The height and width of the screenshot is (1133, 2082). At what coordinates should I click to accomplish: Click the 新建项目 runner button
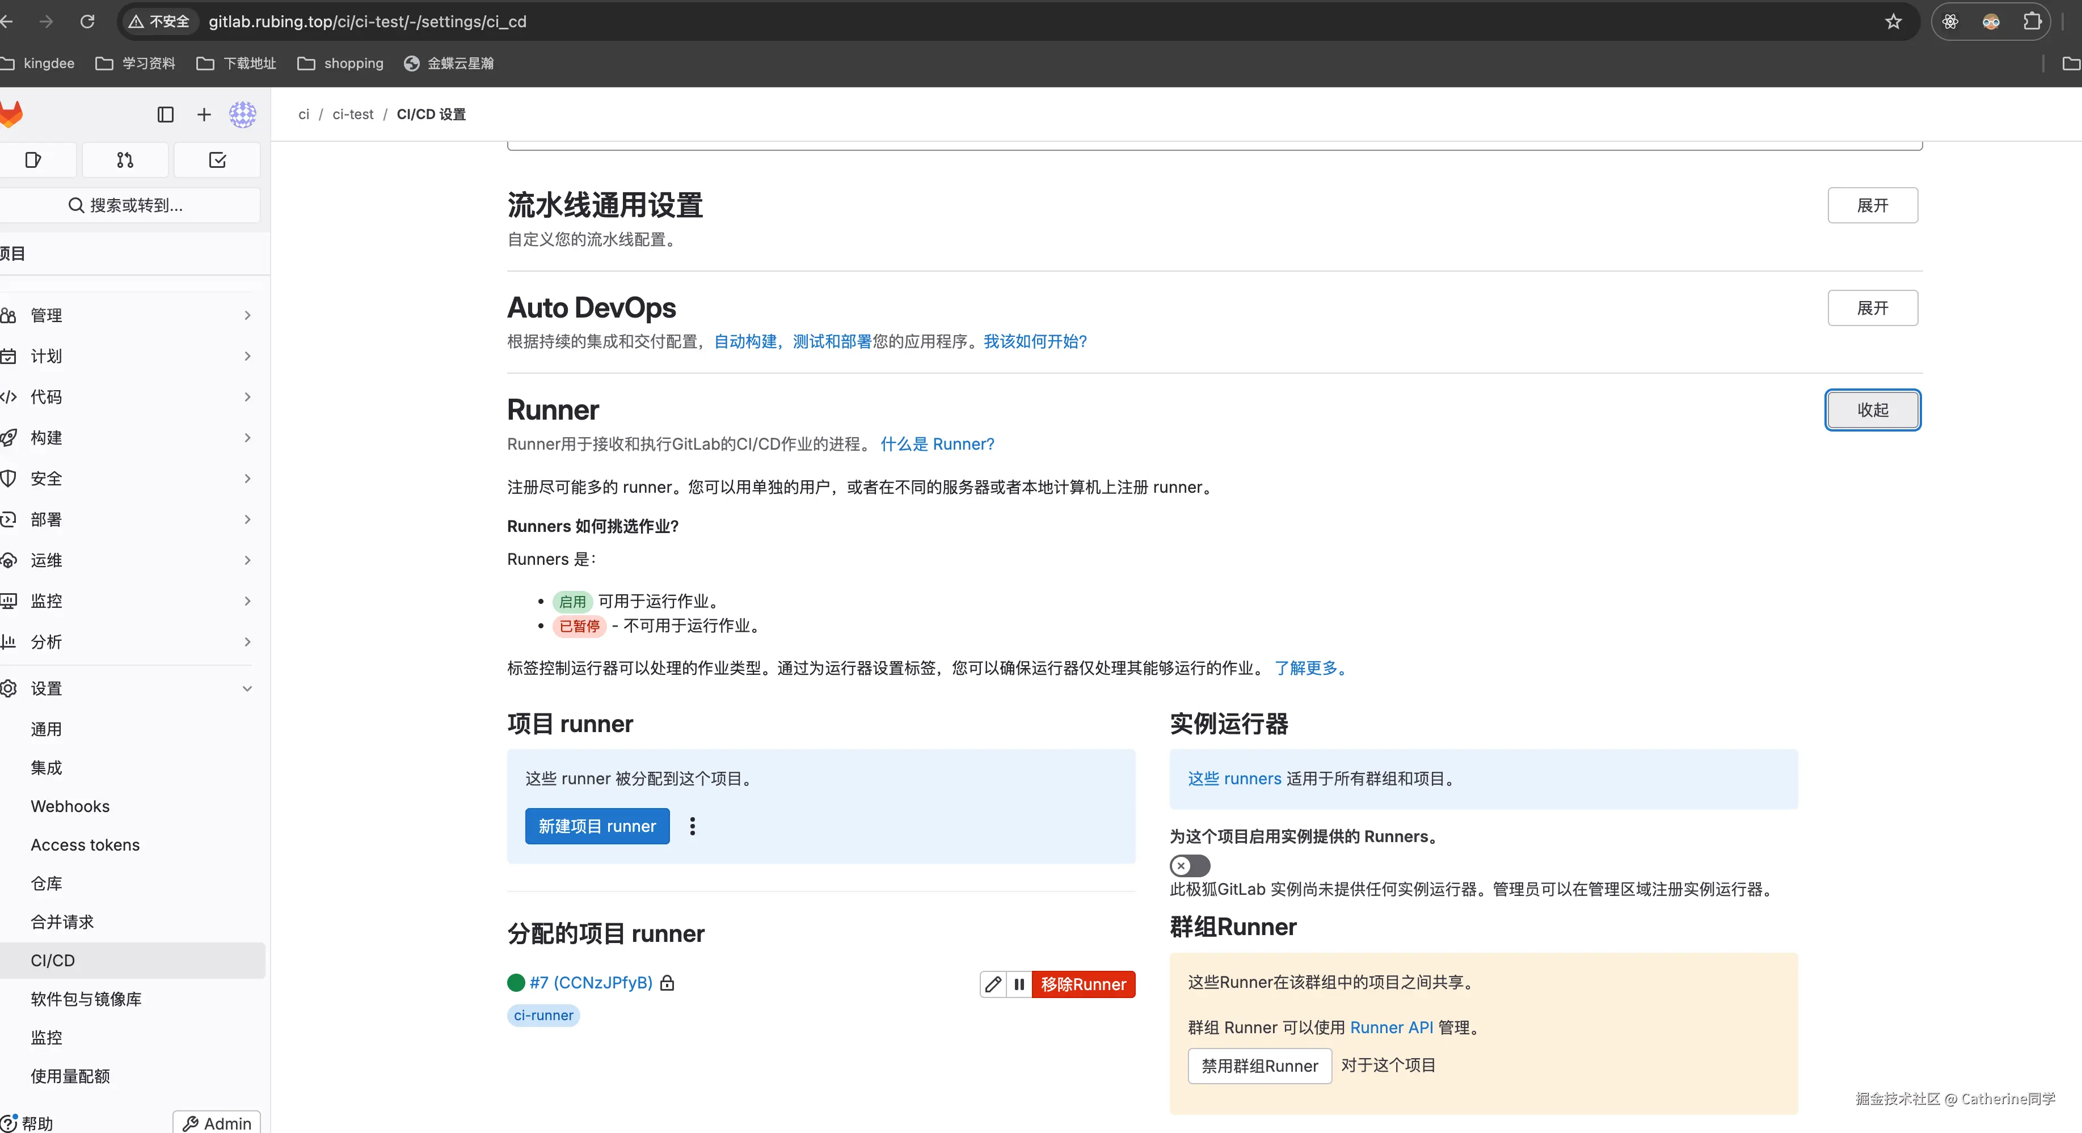click(596, 826)
